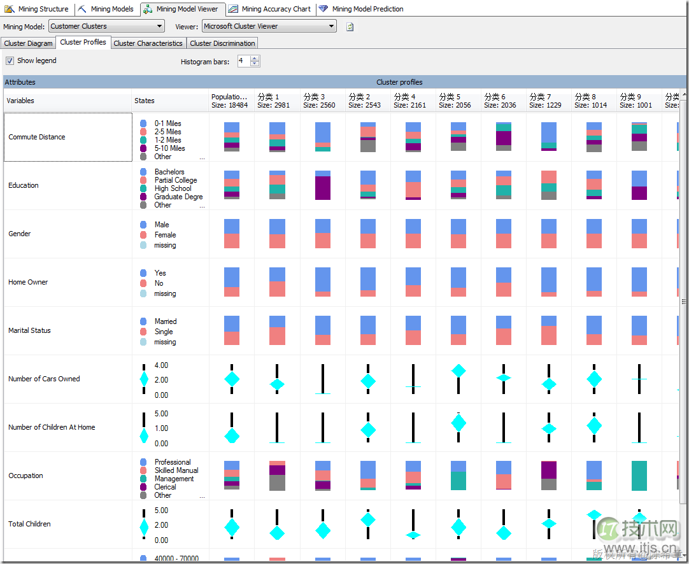This screenshot has width=689, height=564.
Task: Open the Cluster Discrimination tab
Action: click(x=222, y=43)
